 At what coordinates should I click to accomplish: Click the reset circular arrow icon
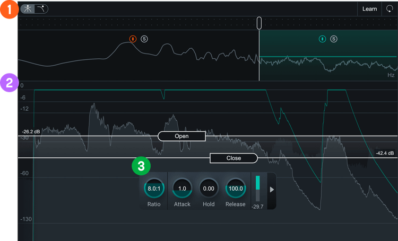pyautogui.click(x=390, y=9)
